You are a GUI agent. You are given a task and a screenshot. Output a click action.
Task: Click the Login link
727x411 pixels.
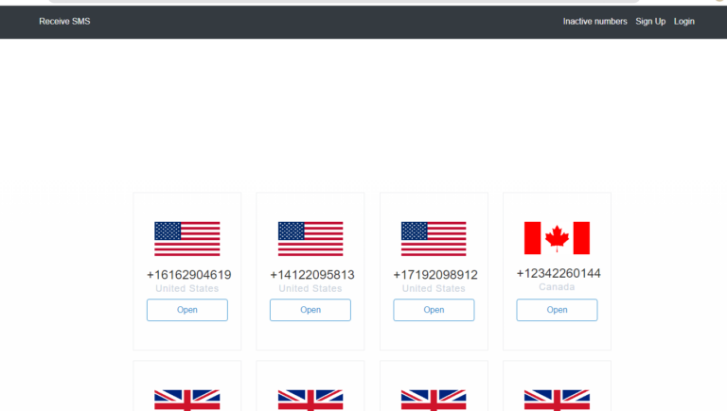point(684,21)
